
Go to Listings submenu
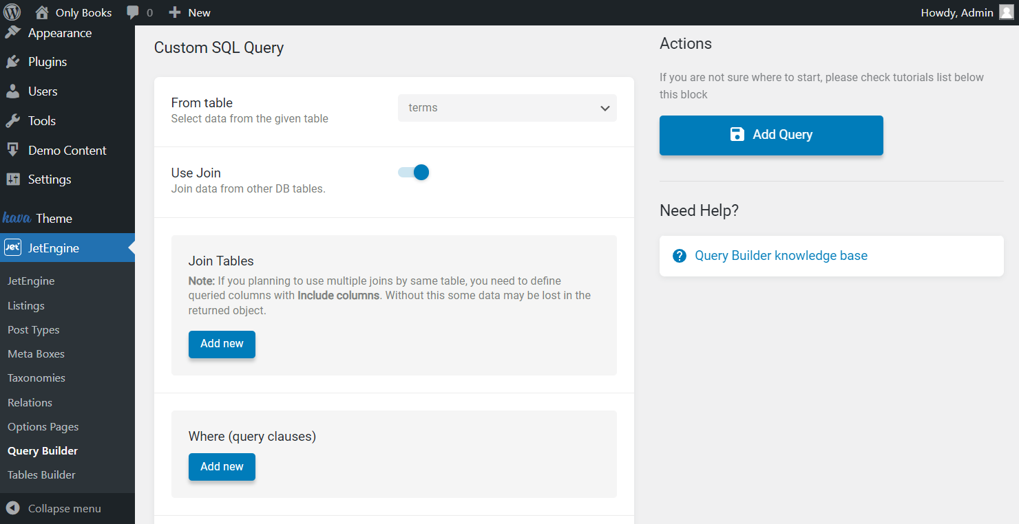click(26, 305)
